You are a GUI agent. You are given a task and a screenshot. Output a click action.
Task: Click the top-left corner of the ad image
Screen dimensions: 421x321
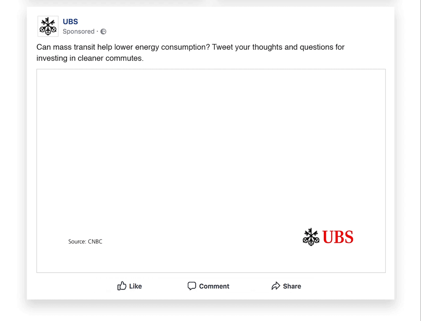(x=39, y=72)
